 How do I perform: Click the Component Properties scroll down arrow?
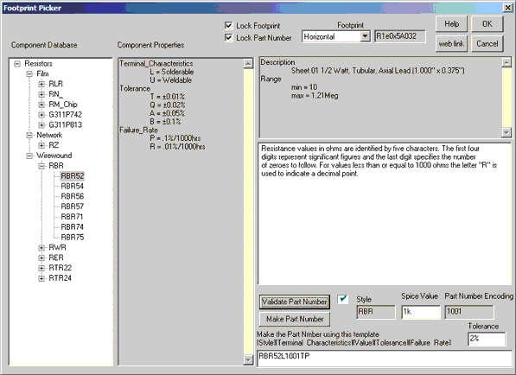pyautogui.click(x=248, y=359)
